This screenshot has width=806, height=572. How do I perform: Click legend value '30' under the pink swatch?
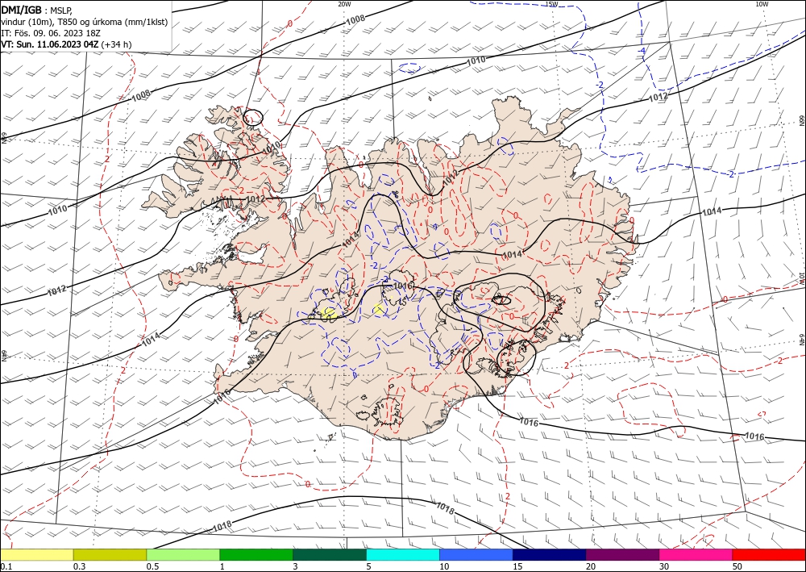[x=665, y=566]
